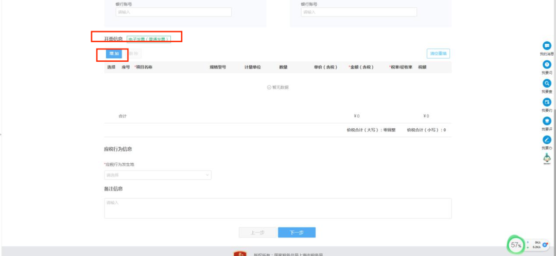556x256 pixels.
Task: Click the 我要问 question icon
Action: pos(547,65)
